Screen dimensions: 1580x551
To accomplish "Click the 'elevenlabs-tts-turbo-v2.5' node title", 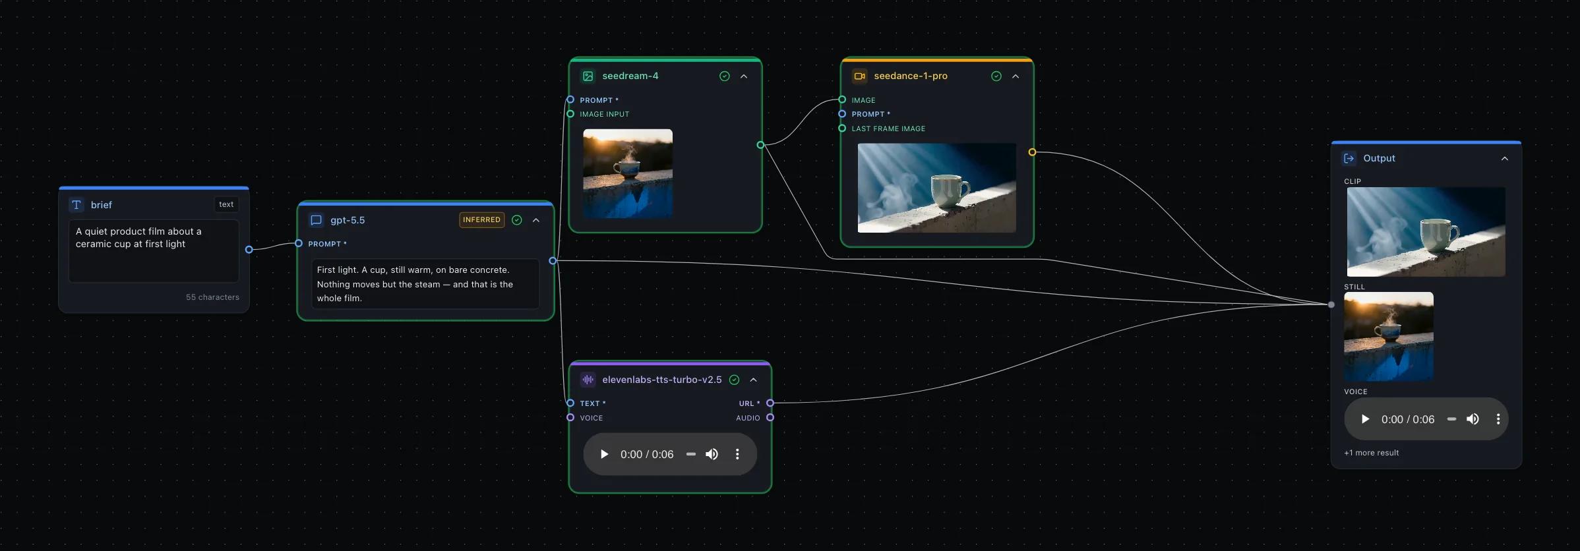I will pos(661,380).
